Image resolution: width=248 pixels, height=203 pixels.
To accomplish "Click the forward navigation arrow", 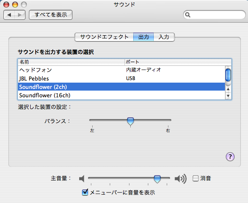I will [x=20, y=15].
